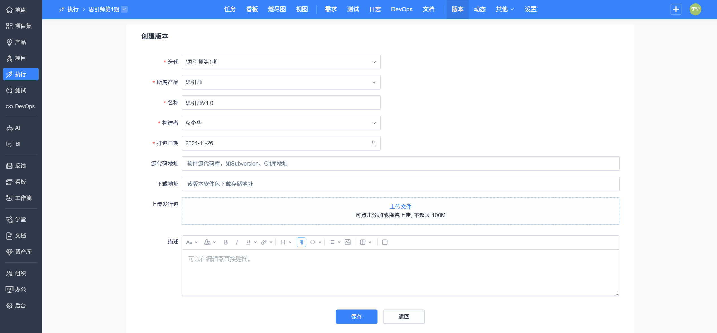Switch to the 燃尽图 tab

pos(276,9)
